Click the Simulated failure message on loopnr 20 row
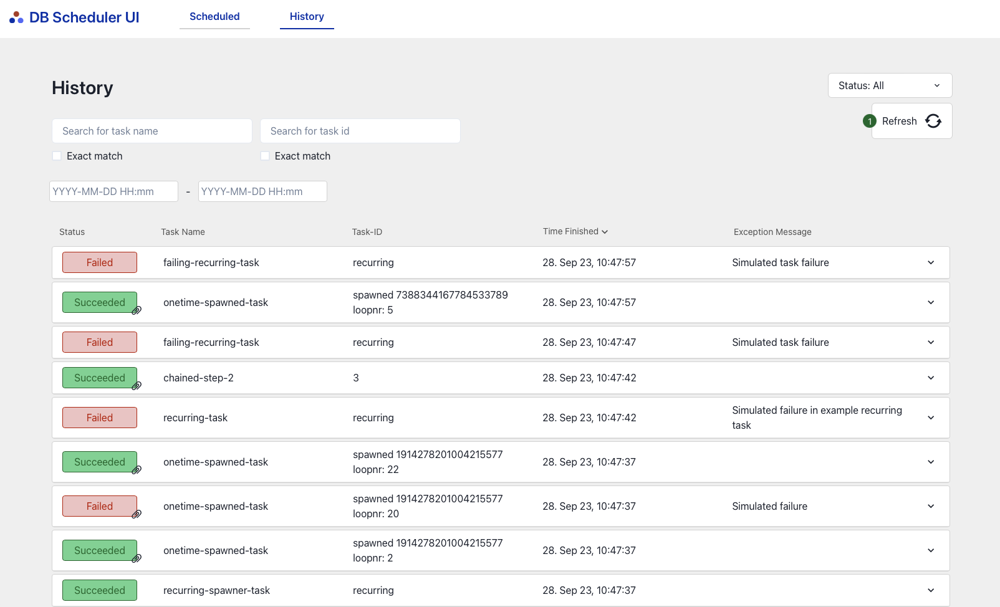 [x=769, y=506]
